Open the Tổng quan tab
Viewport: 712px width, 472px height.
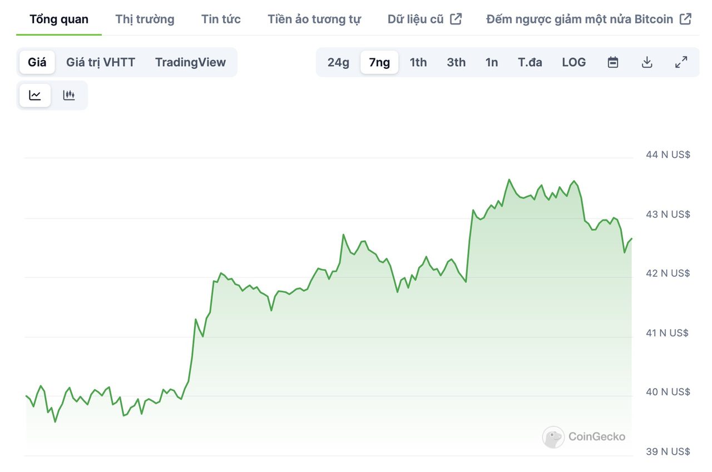59,19
